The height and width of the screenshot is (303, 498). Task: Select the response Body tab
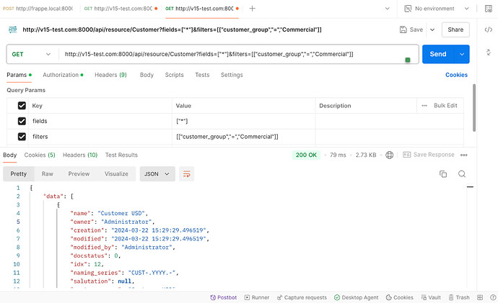coord(10,155)
